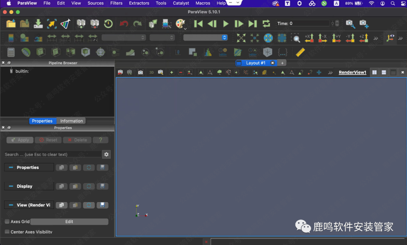Click the ruler icon in filters toolbar
407x245 pixels.
[300, 52]
